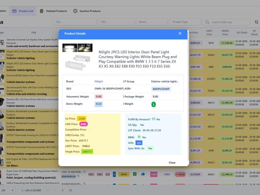Copy ASIN B00HE68JU6 icon
The height and width of the screenshot is (195, 260).
coord(79,176)
